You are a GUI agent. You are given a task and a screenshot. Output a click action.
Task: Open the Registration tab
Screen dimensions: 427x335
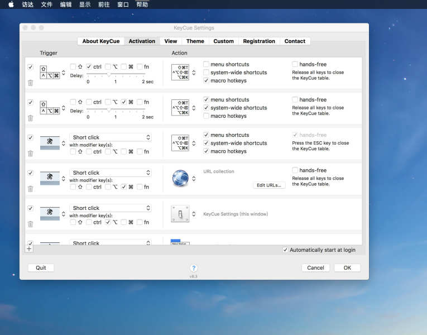259,41
